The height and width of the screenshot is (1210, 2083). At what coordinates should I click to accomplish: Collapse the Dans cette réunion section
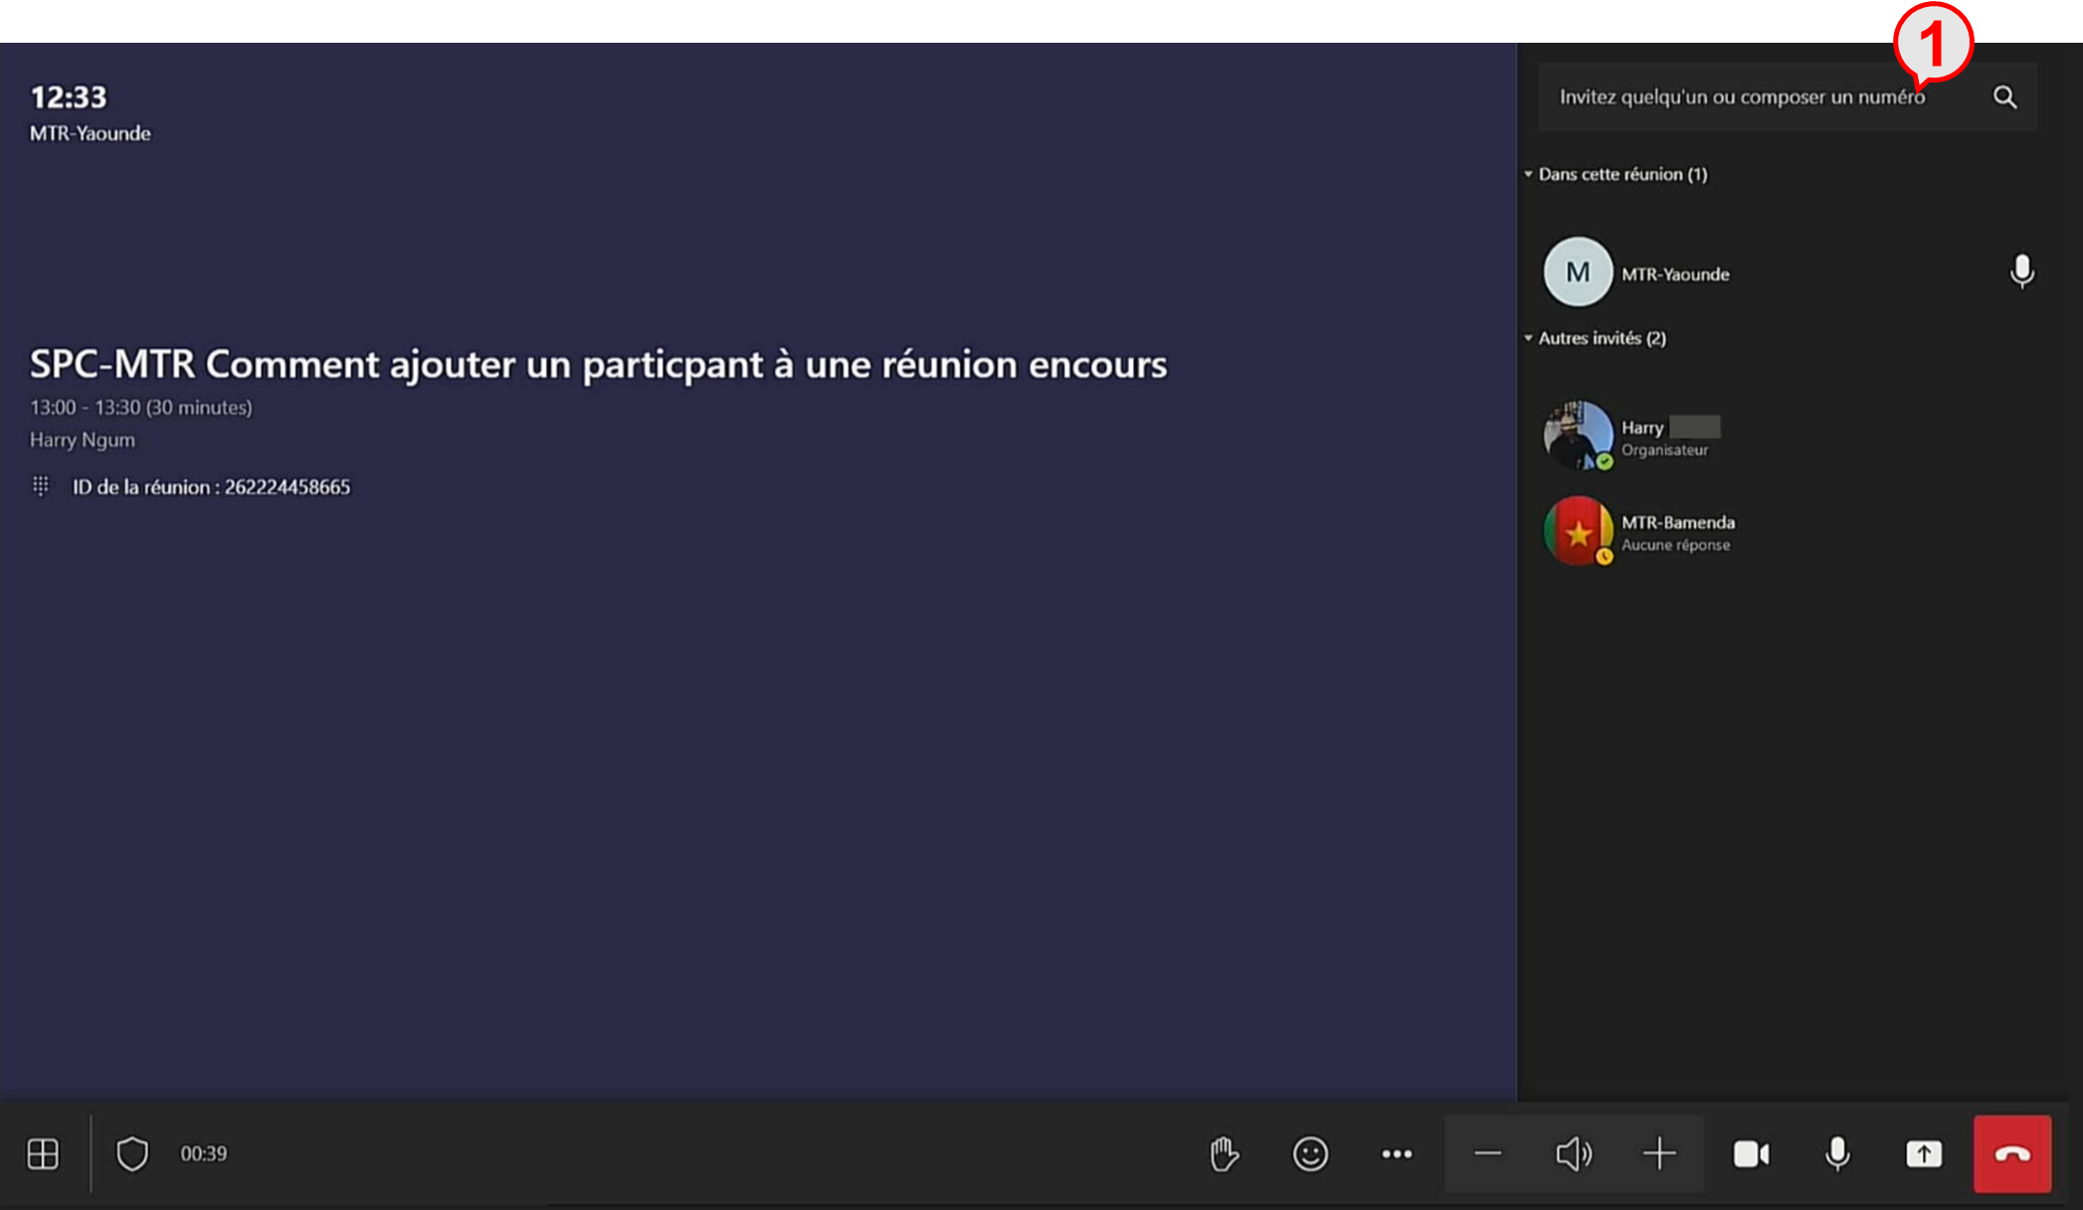click(1529, 174)
